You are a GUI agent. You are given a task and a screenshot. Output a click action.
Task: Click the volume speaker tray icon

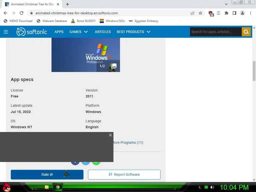(x=212, y=187)
